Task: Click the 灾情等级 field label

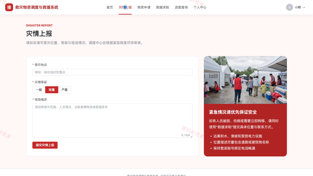Action: pyautogui.click(x=41, y=82)
